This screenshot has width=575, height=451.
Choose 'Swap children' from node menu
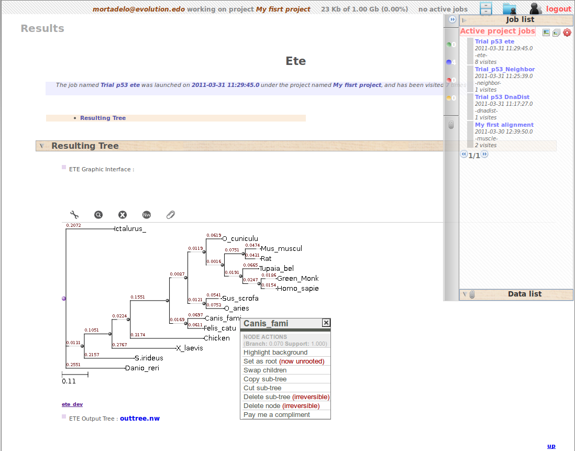pyautogui.click(x=265, y=370)
